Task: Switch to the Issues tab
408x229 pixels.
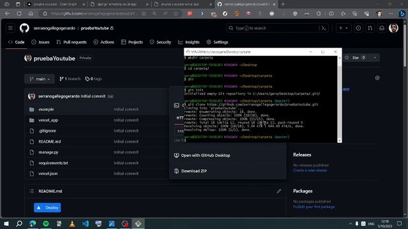Action: [x=40, y=42]
